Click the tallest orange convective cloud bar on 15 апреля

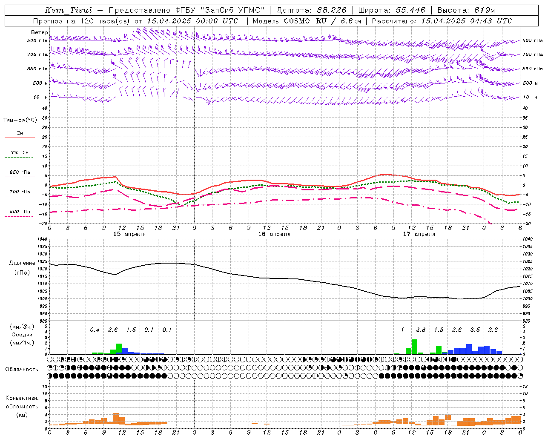tap(116, 419)
